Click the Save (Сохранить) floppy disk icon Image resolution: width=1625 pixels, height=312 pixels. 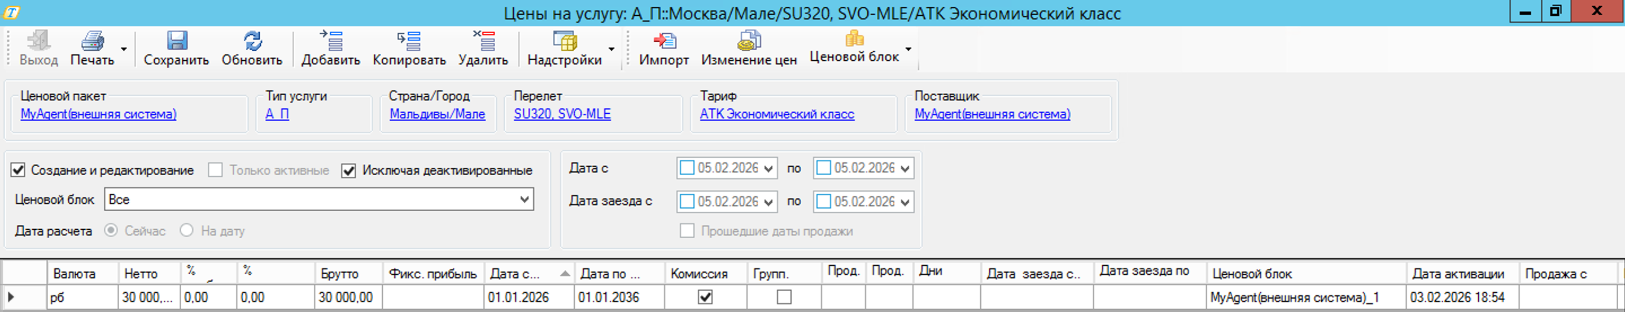tap(176, 41)
